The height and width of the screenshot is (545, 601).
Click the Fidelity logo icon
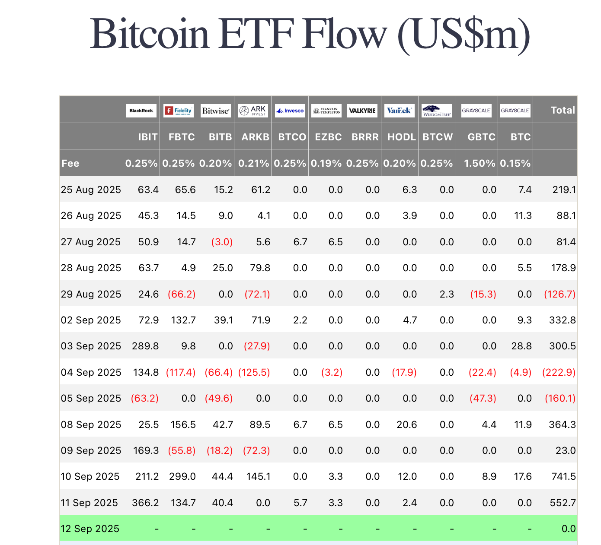click(x=178, y=111)
